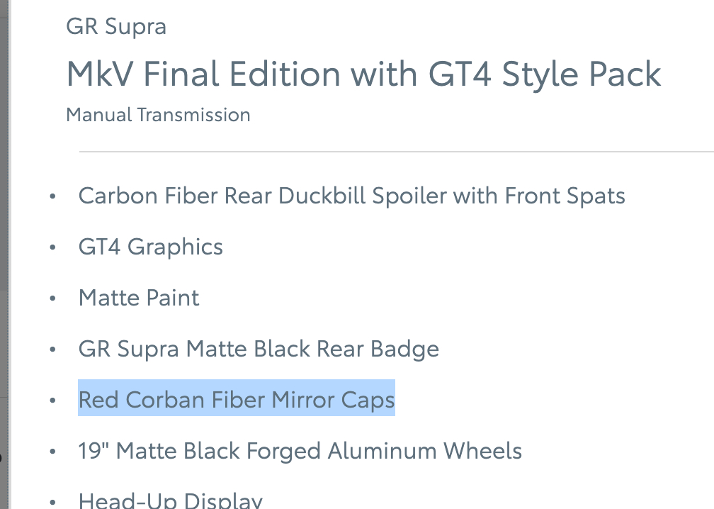Click the Manual Transmission subtitle
Image resolution: width=714 pixels, height=509 pixels.
click(x=158, y=115)
